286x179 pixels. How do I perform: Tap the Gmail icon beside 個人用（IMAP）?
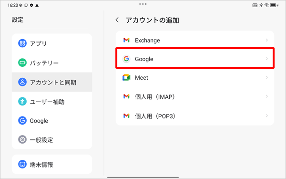[x=126, y=96]
